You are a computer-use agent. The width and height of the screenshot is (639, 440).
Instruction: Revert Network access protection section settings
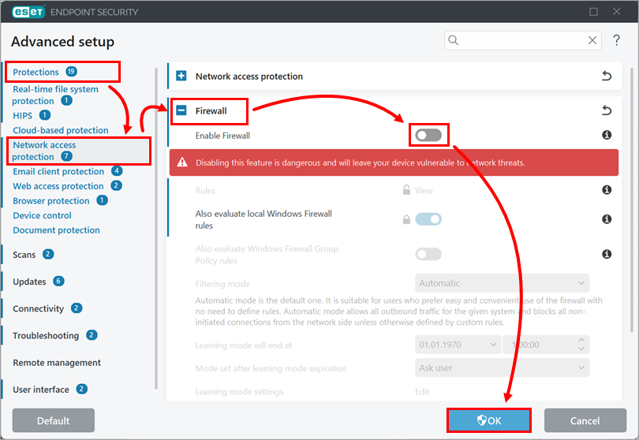point(607,76)
